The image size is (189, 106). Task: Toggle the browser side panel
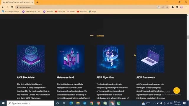pyautogui.click(x=177, y=7)
